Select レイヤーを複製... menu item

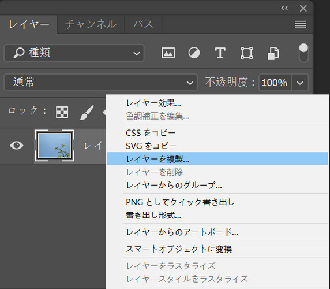click(x=217, y=159)
